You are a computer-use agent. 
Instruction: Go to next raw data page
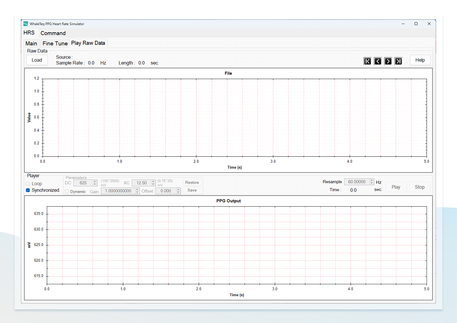tap(388, 61)
